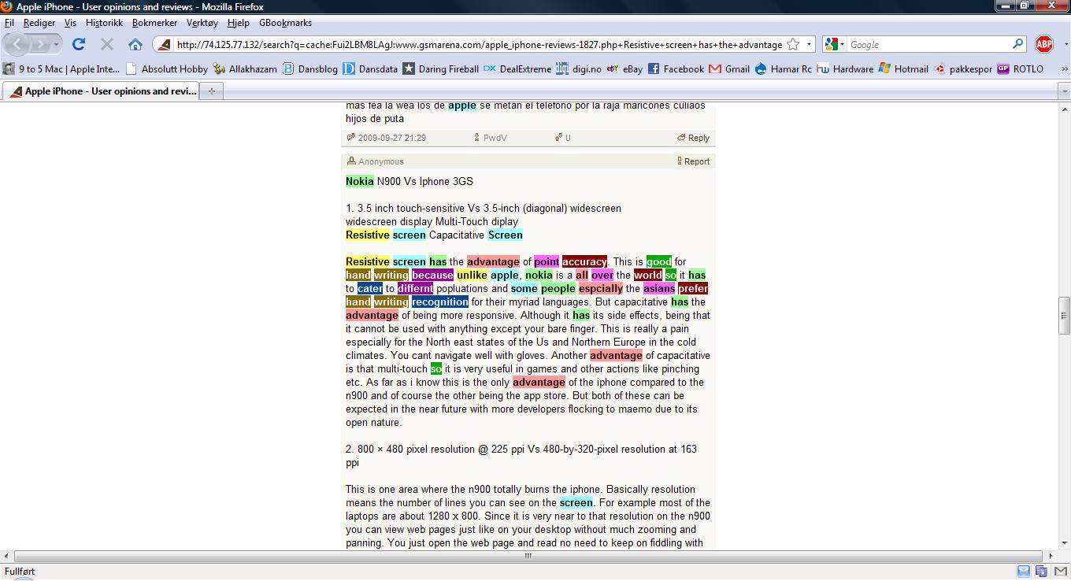Image resolution: width=1071 pixels, height=581 pixels.
Task: Click the vertical scrollbar down arrow
Action: [1064, 544]
